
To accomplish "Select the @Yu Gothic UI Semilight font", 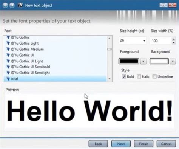I will coord(55,73).
